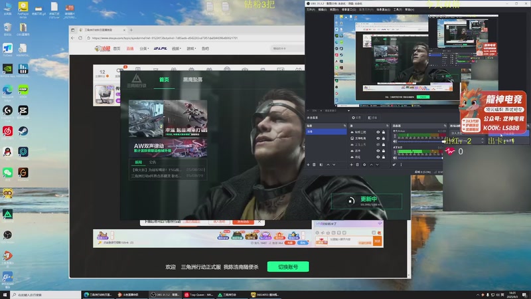
Task: Open OBS audio mixer three-dot menu at bottom
Action: 402,165
